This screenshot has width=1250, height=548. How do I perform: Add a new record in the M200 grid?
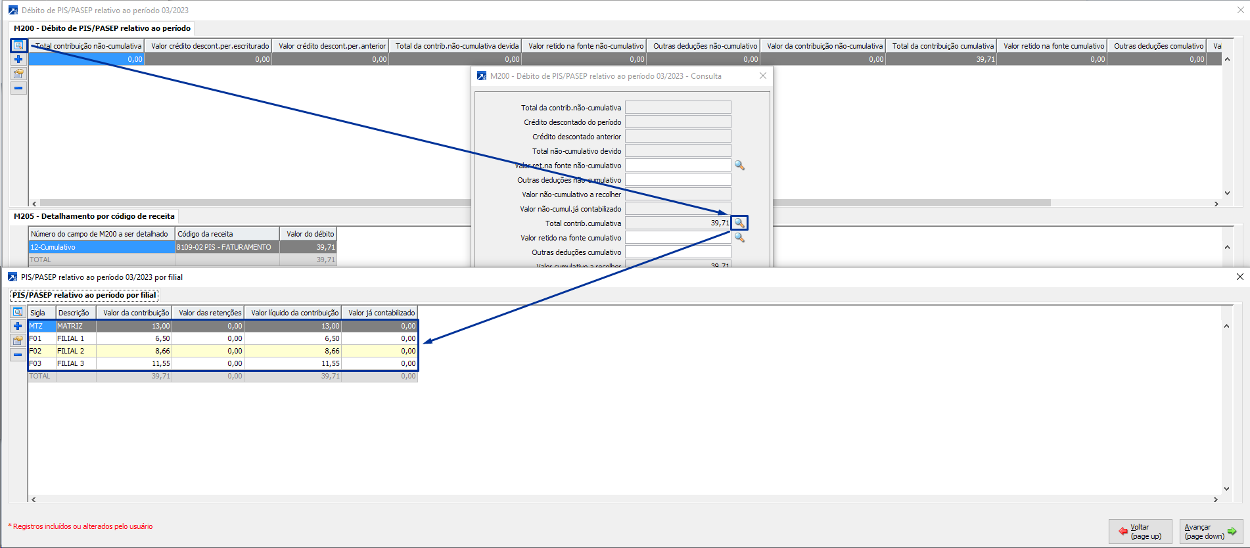pos(18,59)
